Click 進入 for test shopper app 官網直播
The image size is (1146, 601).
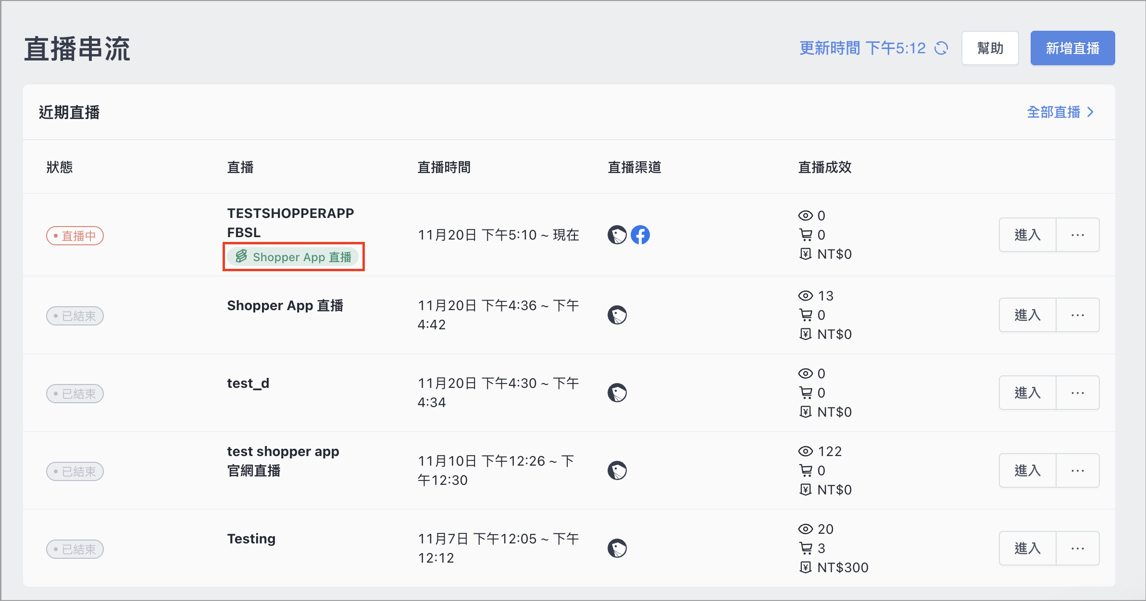(1028, 470)
